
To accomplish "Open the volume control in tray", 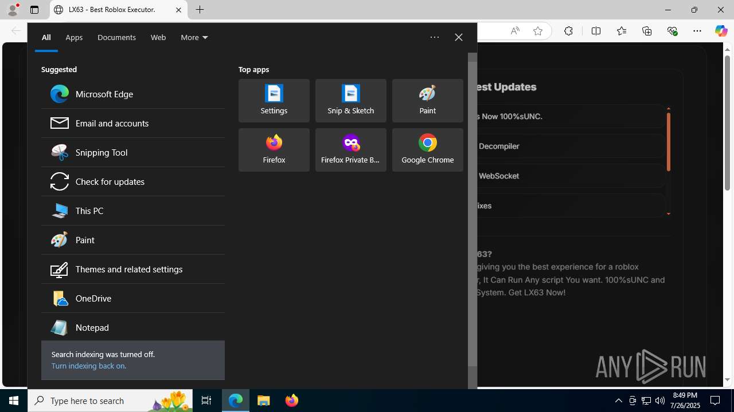I will pyautogui.click(x=660, y=401).
